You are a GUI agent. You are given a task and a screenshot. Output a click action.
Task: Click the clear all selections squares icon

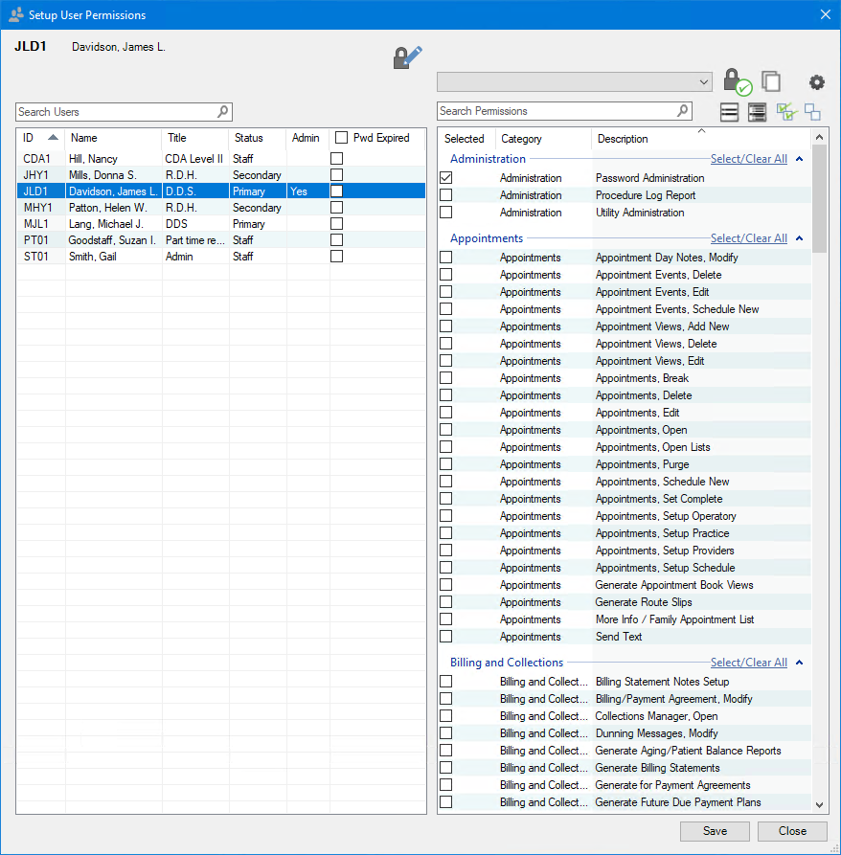[812, 112]
